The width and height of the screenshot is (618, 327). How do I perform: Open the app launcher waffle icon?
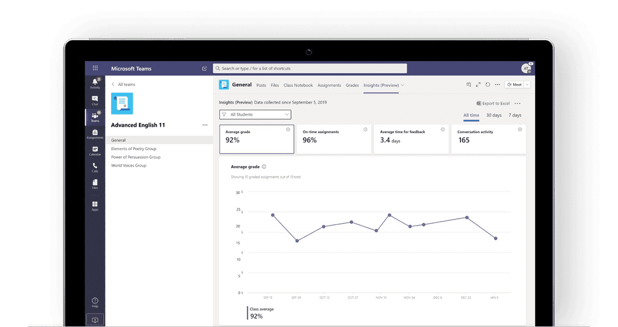(x=95, y=68)
